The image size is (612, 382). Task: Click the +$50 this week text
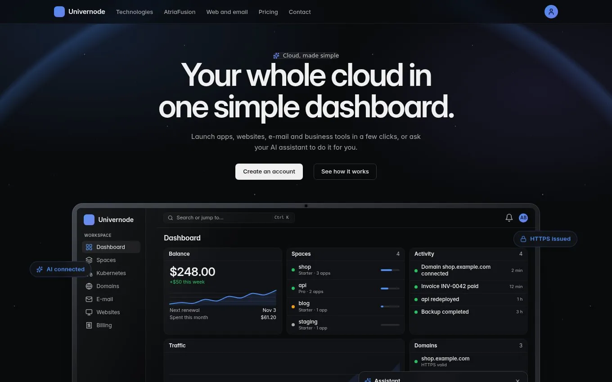tap(187, 282)
